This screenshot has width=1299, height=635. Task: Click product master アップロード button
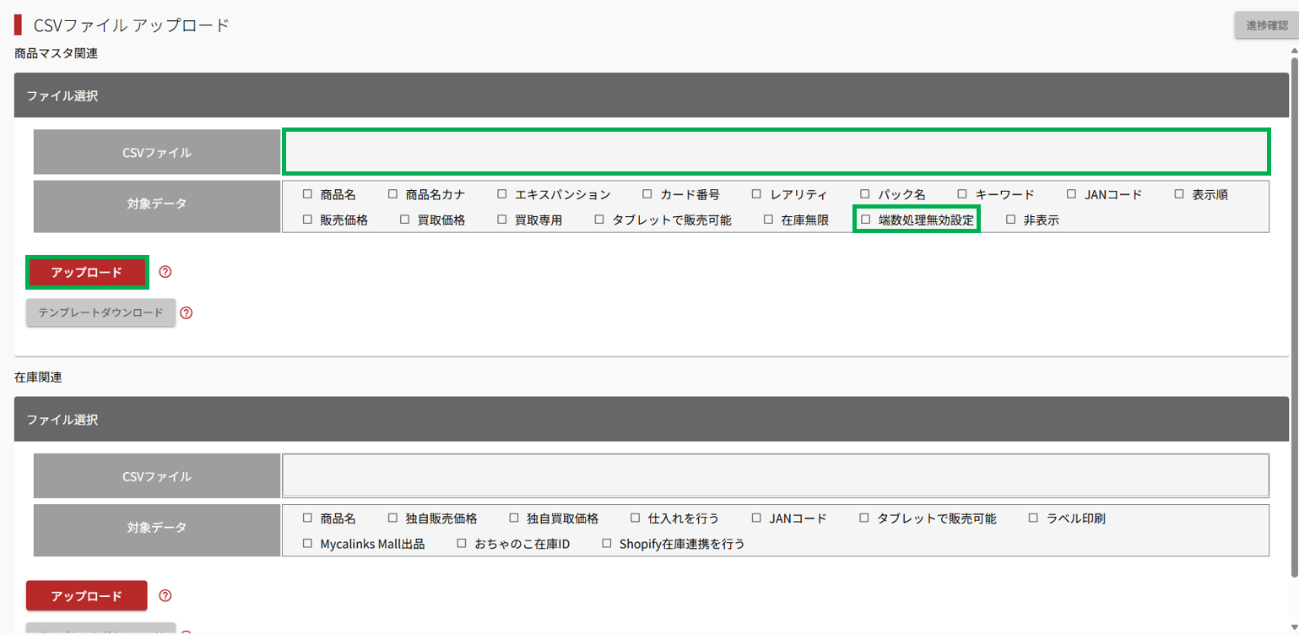pos(87,272)
